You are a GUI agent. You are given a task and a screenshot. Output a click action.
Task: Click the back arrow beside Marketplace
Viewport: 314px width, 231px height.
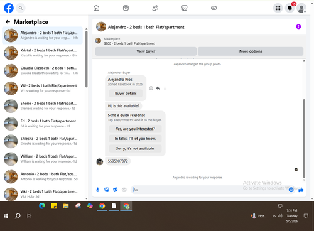pyautogui.click(x=8, y=22)
